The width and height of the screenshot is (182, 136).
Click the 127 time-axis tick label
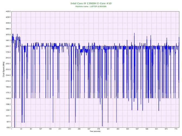click(40, 129)
